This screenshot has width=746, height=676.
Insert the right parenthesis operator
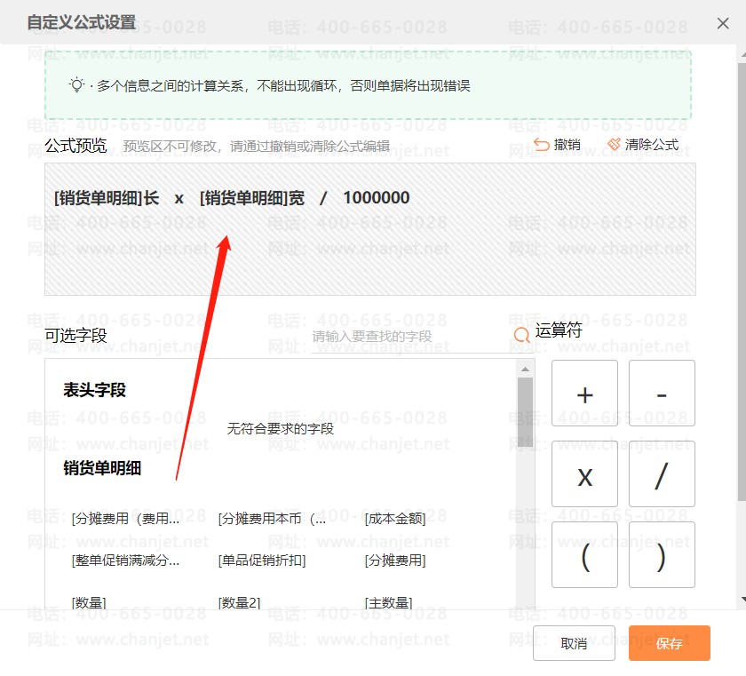pos(662,555)
